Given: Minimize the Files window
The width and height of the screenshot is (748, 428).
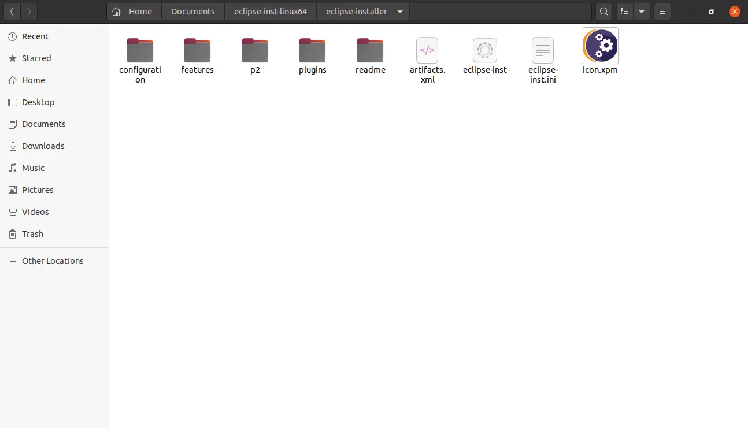Looking at the screenshot, I should coord(688,12).
